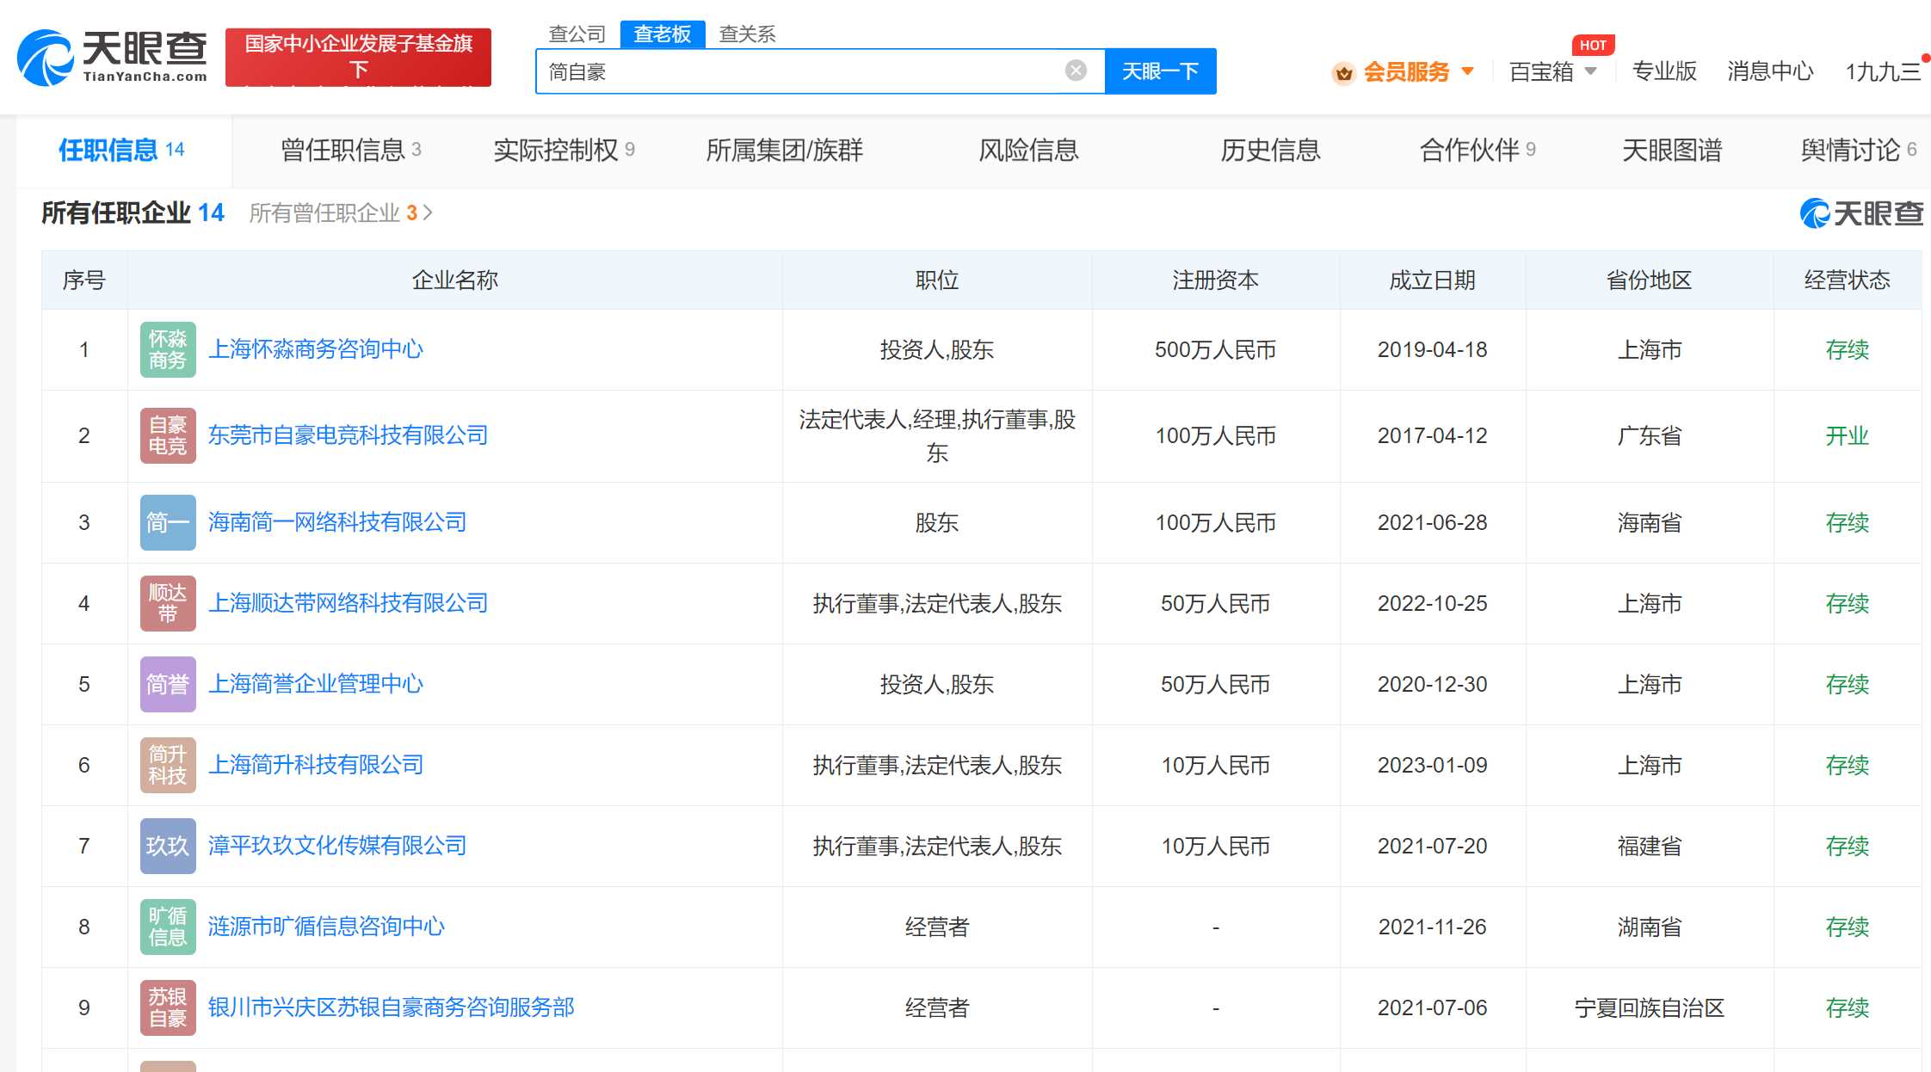Click the 宁夏回族自治区 region cell
The image size is (1931, 1072).
(x=1649, y=1008)
